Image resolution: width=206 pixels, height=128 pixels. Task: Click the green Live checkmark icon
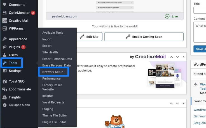click(x=167, y=16)
